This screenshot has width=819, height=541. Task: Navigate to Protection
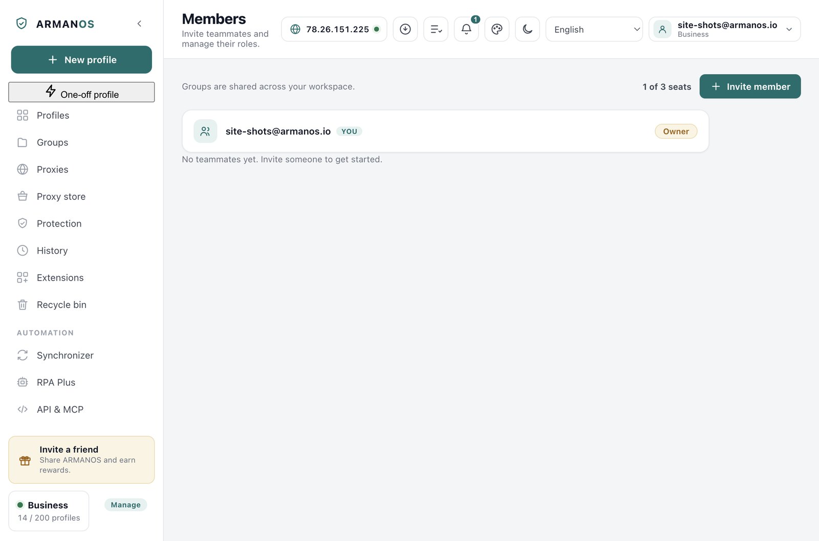click(81, 224)
